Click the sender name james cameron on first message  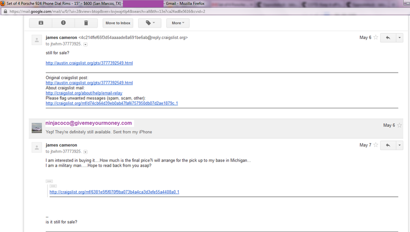(61, 37)
